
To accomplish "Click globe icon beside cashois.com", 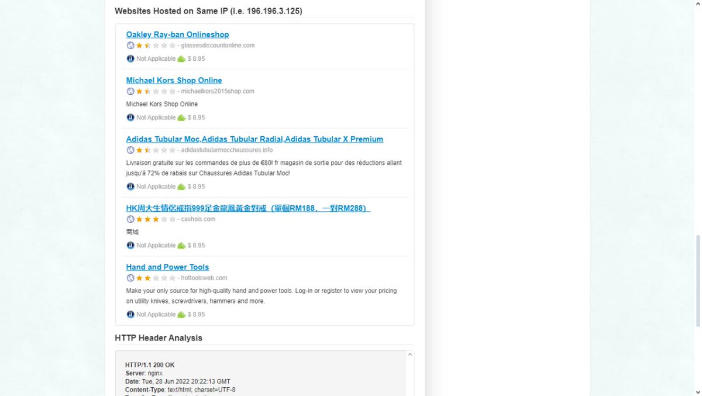I will (130, 219).
